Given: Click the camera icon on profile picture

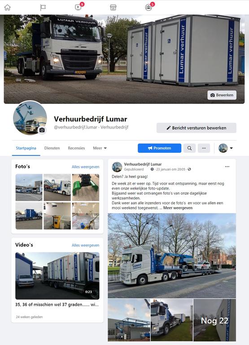Looking at the screenshot, I should click(x=42, y=130).
